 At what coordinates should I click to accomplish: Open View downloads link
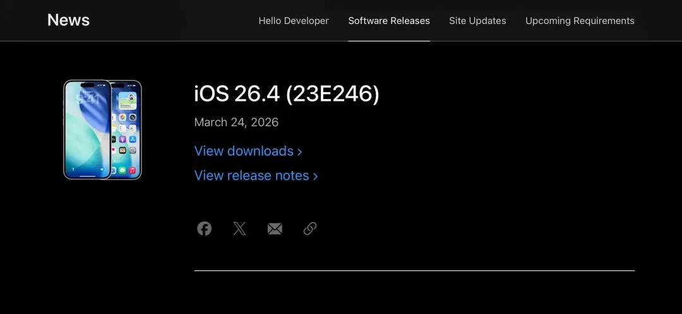tap(248, 151)
